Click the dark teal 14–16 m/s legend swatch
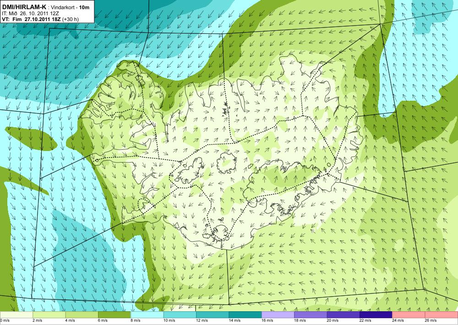 245,314
